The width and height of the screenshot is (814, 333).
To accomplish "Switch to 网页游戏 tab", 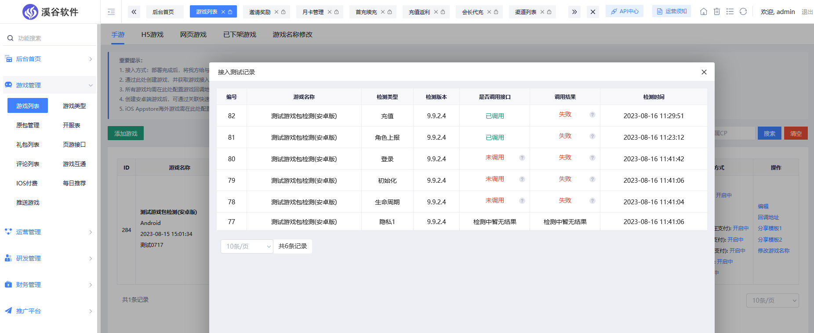I will point(193,34).
